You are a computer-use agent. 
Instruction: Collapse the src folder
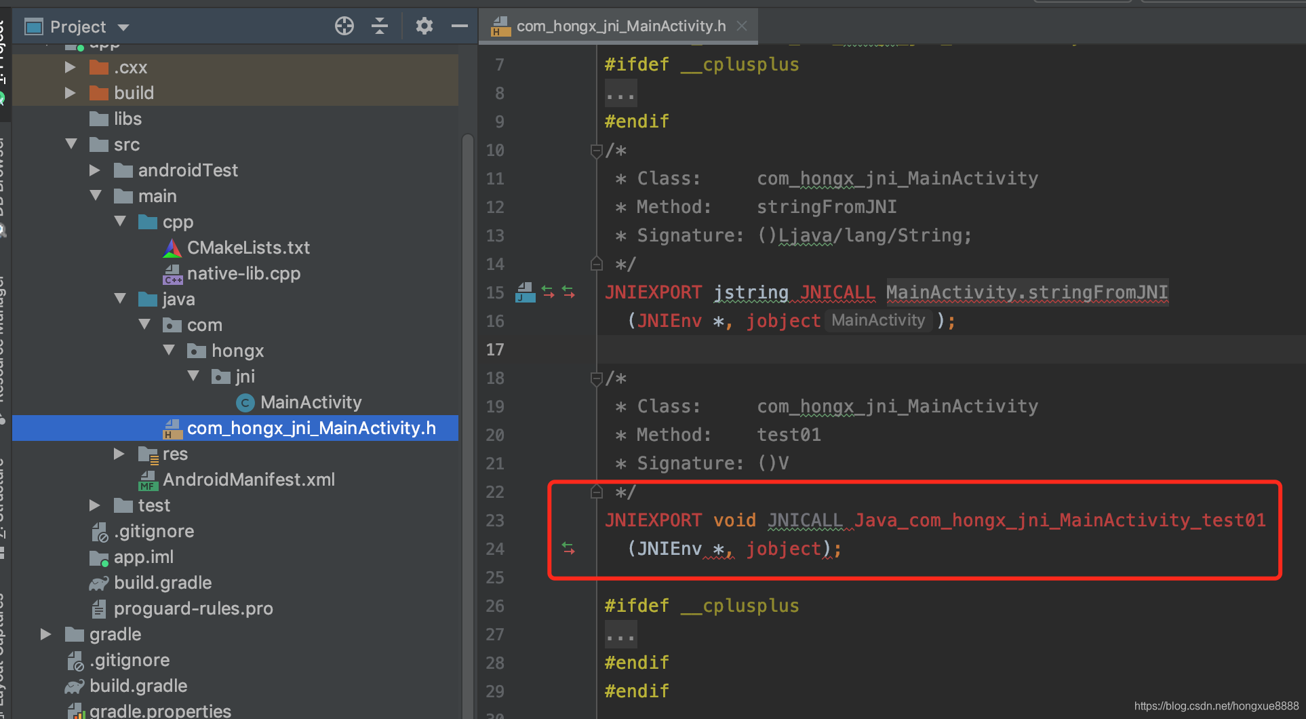(x=71, y=144)
